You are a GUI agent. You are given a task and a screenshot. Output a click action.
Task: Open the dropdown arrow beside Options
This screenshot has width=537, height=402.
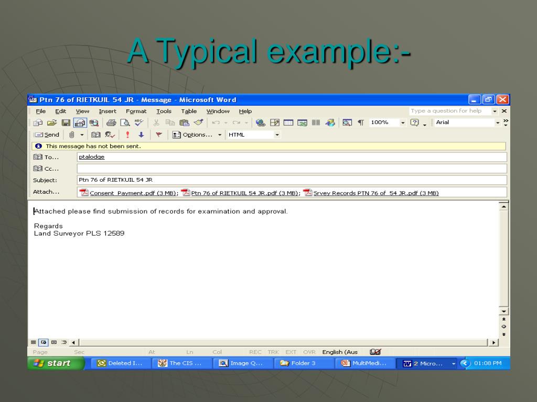[x=220, y=135]
